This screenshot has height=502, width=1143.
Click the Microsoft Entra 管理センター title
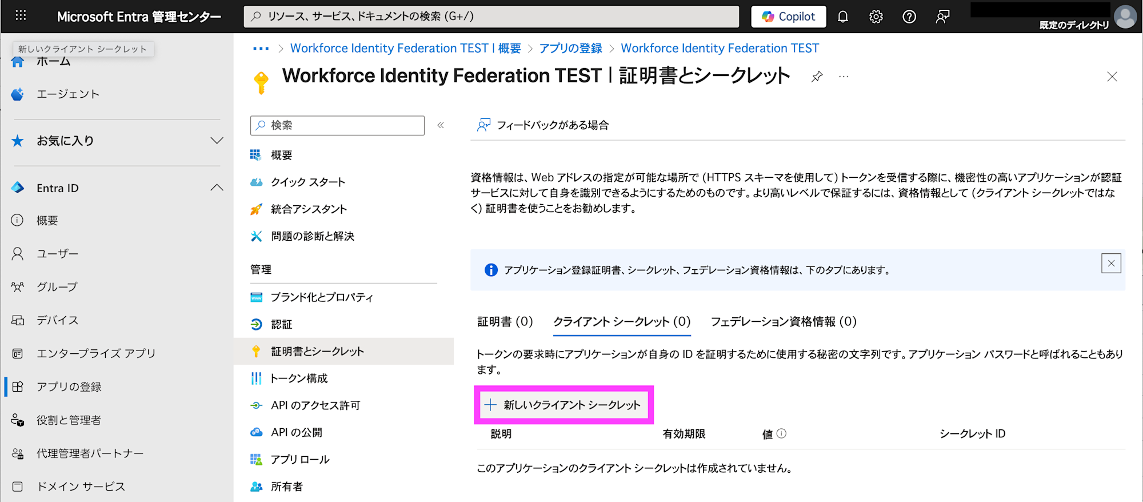pos(139,17)
